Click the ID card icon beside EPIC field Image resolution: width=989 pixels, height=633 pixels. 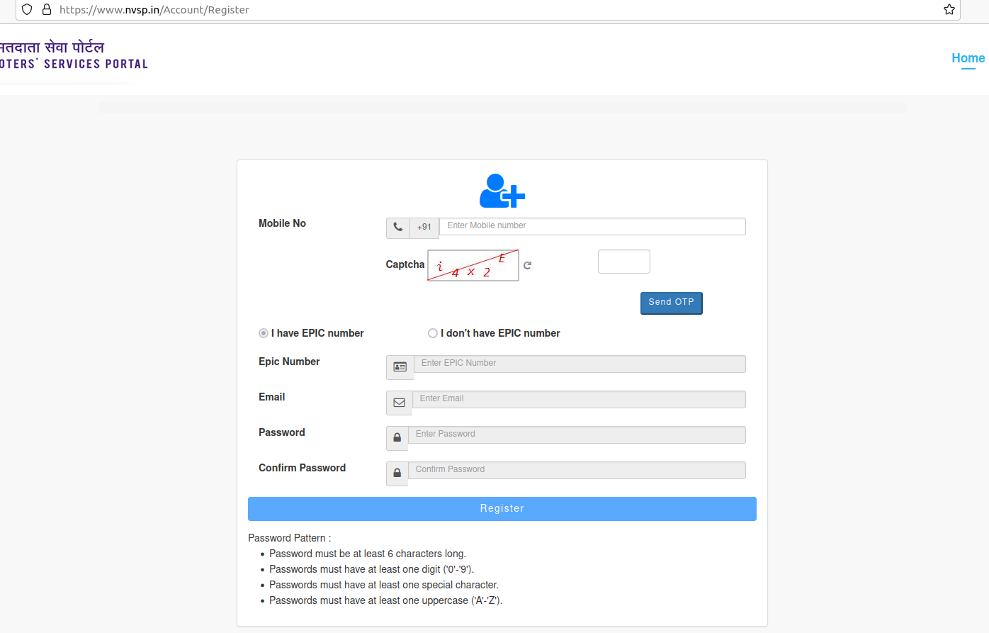(x=399, y=366)
